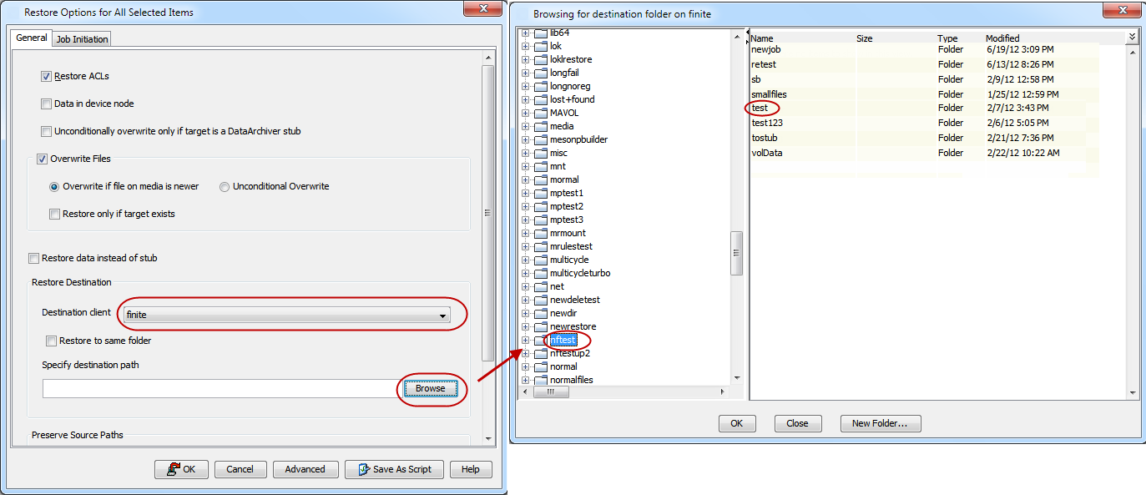Screen dimensions: 1146x495
Task: Click the folder icon beside MAVOL
Action: (540, 113)
